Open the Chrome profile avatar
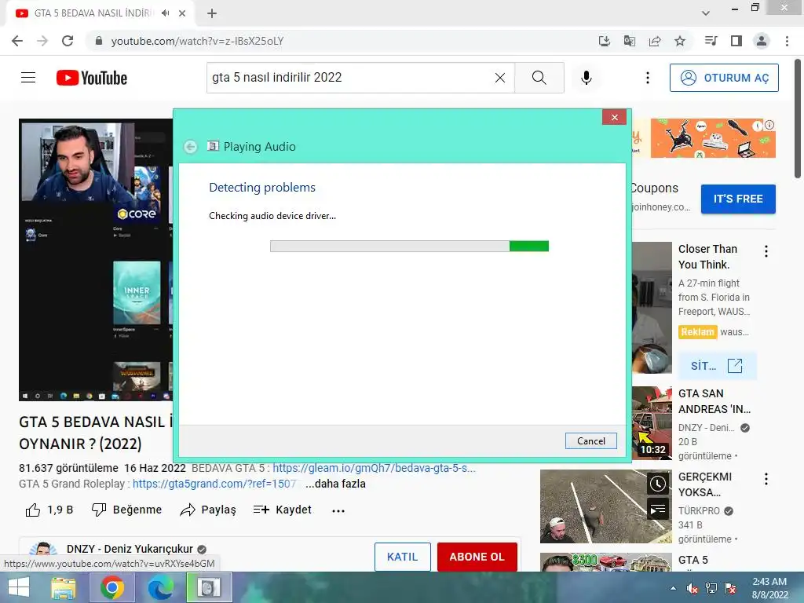This screenshot has width=804, height=603. click(x=762, y=41)
